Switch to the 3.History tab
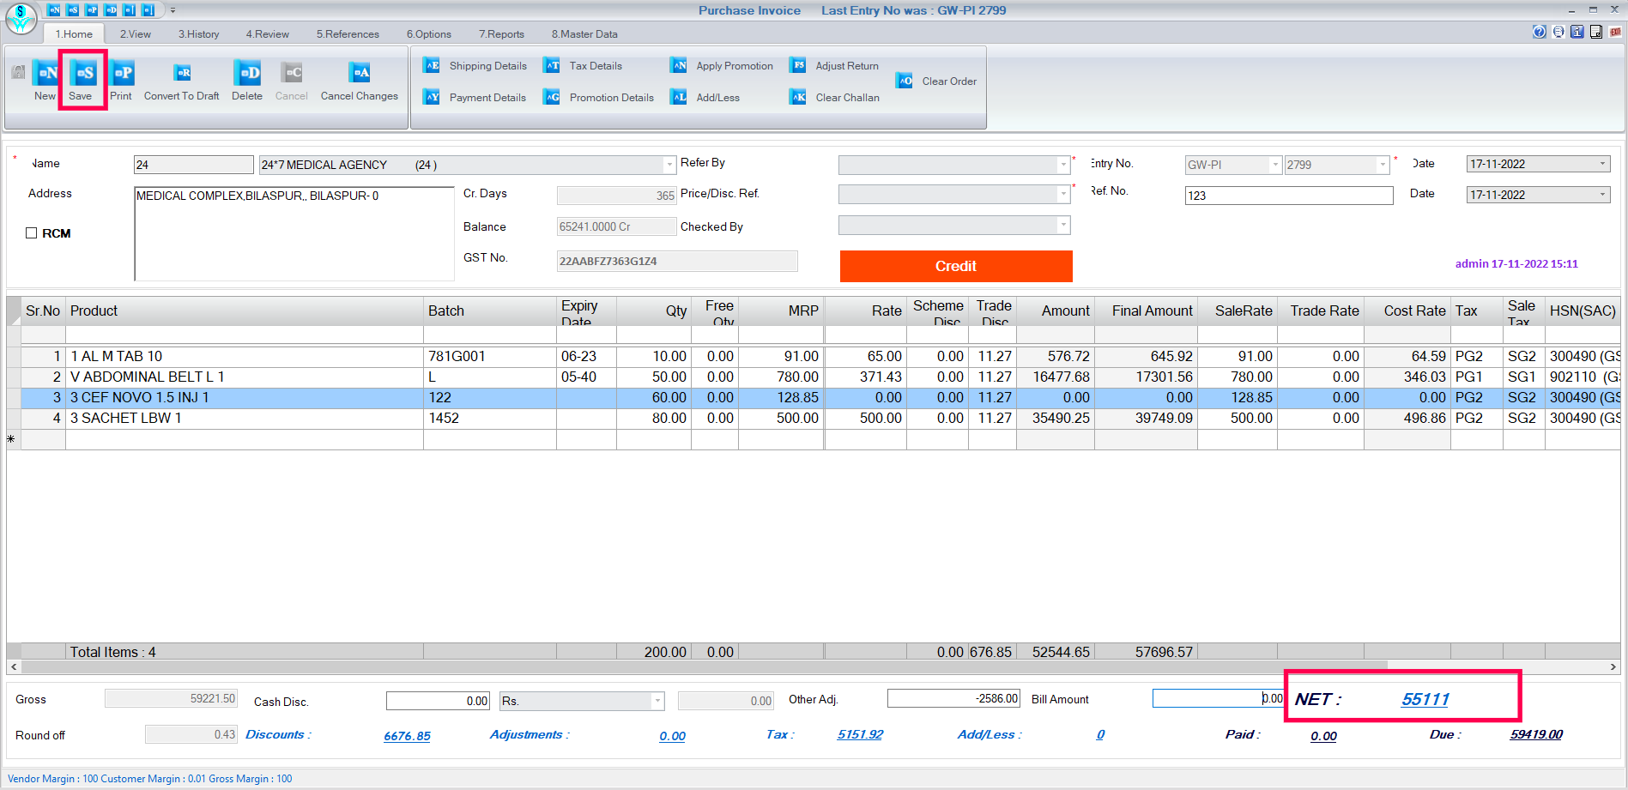Screen dimensions: 1628x790 pyautogui.click(x=198, y=34)
